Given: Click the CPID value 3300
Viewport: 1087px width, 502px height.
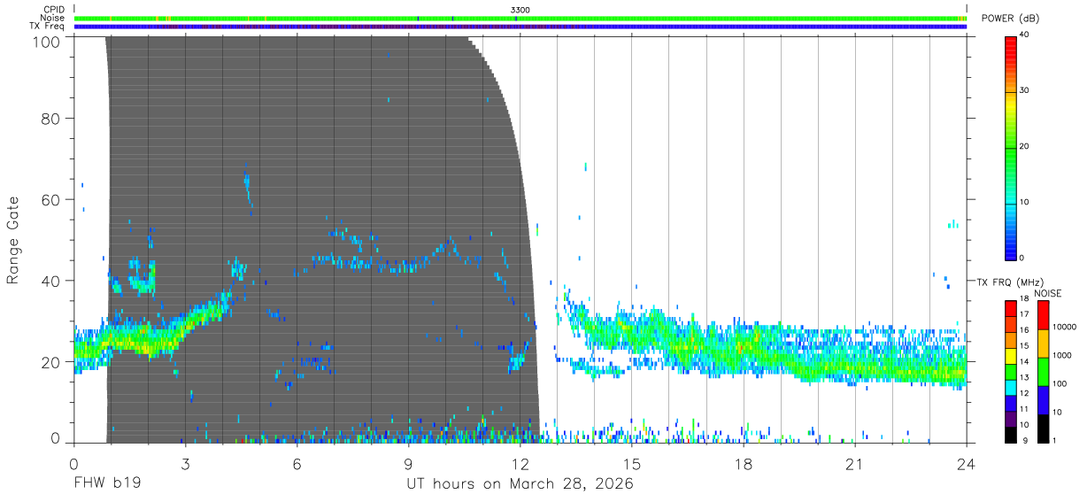Looking at the screenshot, I should pyautogui.click(x=520, y=10).
